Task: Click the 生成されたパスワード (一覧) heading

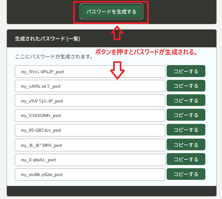Action: [x=47, y=39]
